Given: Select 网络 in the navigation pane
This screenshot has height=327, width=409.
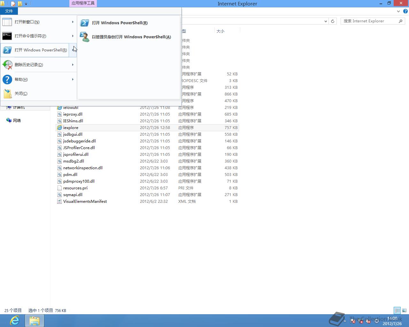Looking at the screenshot, I should (17, 120).
